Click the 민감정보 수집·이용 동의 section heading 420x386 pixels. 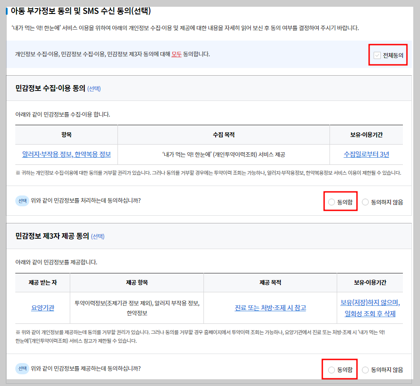[x=50, y=88]
